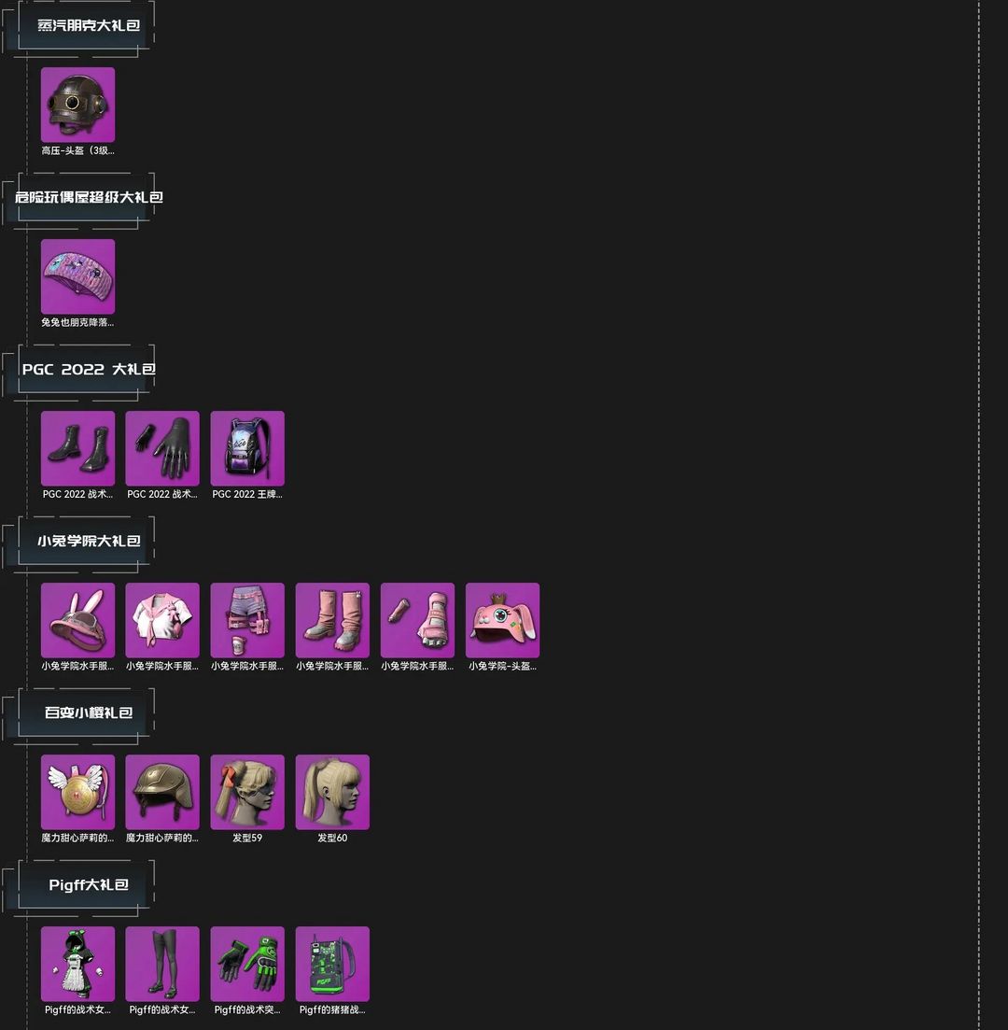
Task: Select the PGC 2022 tactical boots
Action: click(x=77, y=448)
